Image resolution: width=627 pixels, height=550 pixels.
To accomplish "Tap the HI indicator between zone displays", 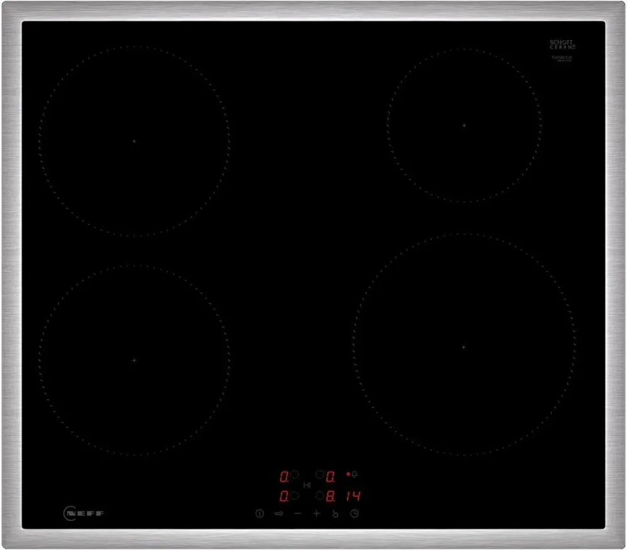I will [x=307, y=485].
